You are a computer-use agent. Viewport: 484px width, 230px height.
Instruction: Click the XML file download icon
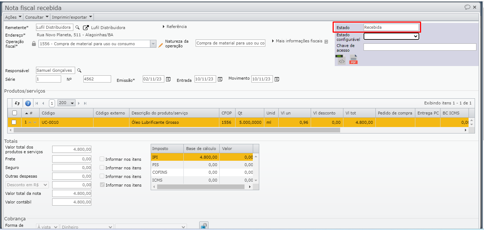click(341, 60)
